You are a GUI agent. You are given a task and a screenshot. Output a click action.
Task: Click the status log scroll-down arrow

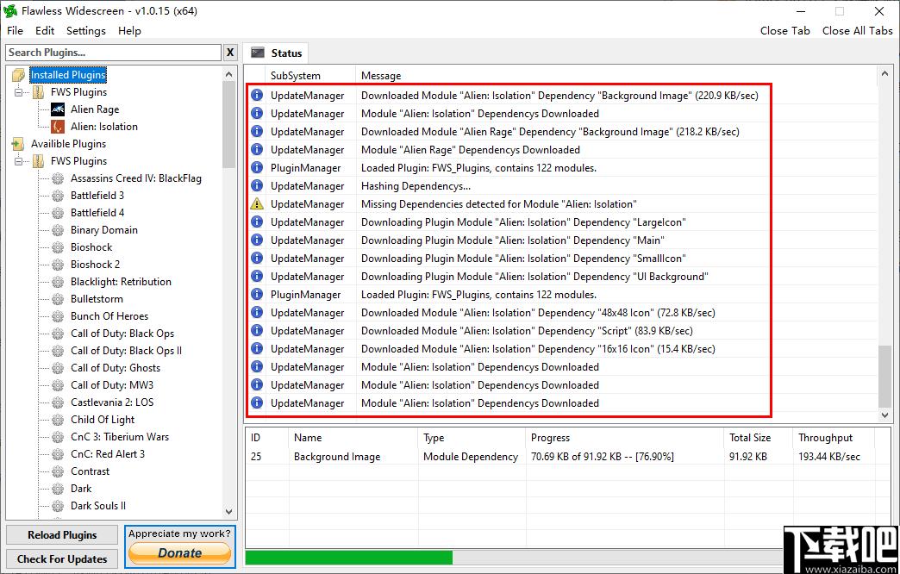click(x=884, y=415)
